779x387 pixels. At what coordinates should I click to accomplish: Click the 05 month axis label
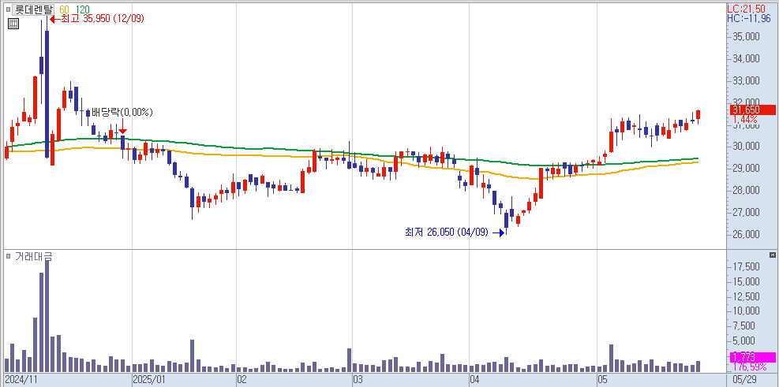pyautogui.click(x=603, y=380)
